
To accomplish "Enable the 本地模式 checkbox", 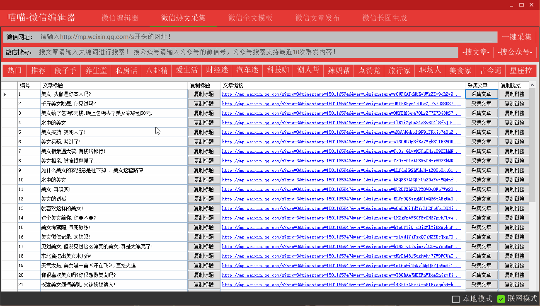I will (456, 299).
